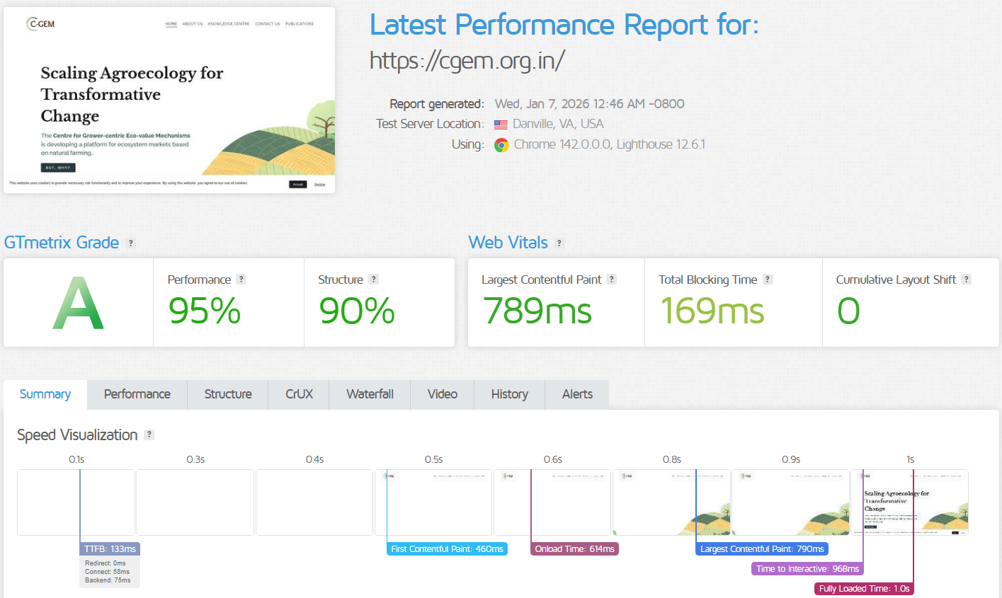
Task: Click the Chrome browser icon
Action: click(501, 145)
